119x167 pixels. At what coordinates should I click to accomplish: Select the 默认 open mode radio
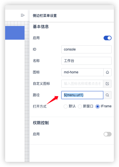pyautogui.click(x=65, y=106)
